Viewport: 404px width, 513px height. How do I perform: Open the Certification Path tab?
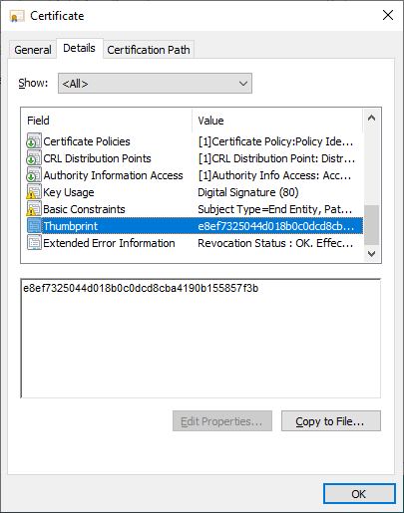tap(149, 50)
